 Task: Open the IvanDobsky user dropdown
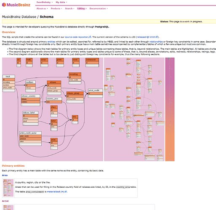pyautogui.click(x=45, y=2)
